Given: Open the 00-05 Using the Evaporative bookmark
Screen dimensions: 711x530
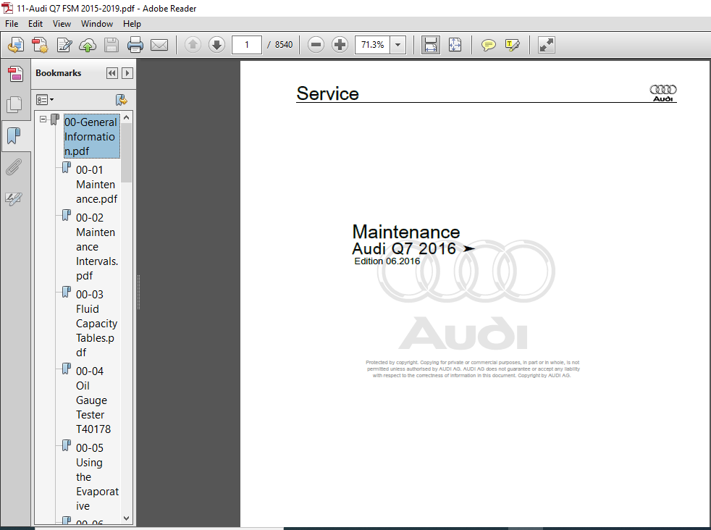Looking at the screenshot, I should coord(97,477).
